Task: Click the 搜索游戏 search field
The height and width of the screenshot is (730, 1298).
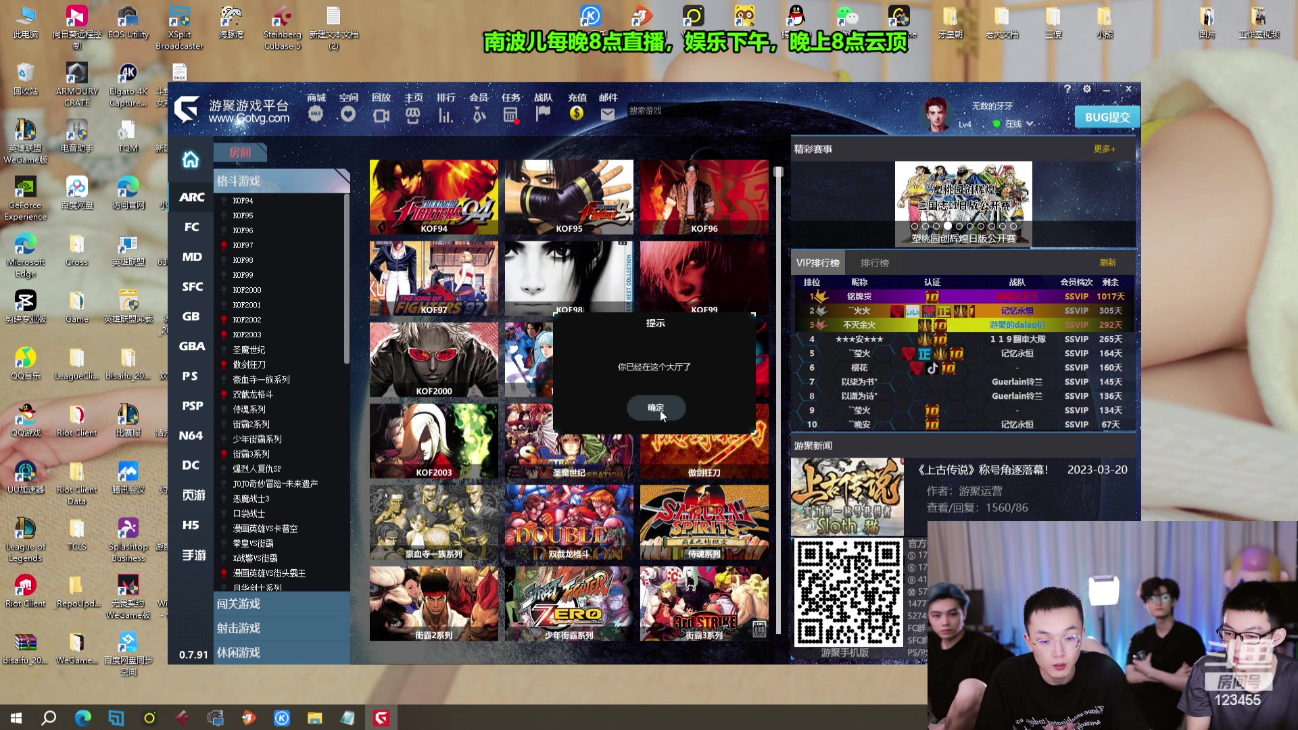Action: (673, 110)
